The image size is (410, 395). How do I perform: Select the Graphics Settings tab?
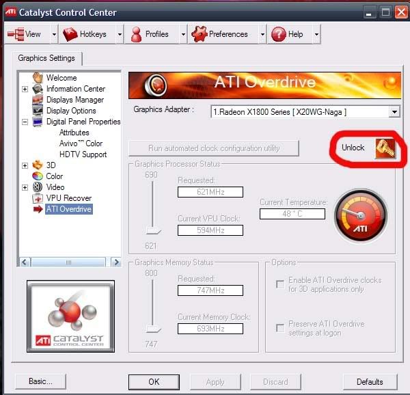point(46,58)
